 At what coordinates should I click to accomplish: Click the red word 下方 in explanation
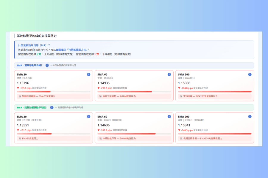(x=96, y=54)
